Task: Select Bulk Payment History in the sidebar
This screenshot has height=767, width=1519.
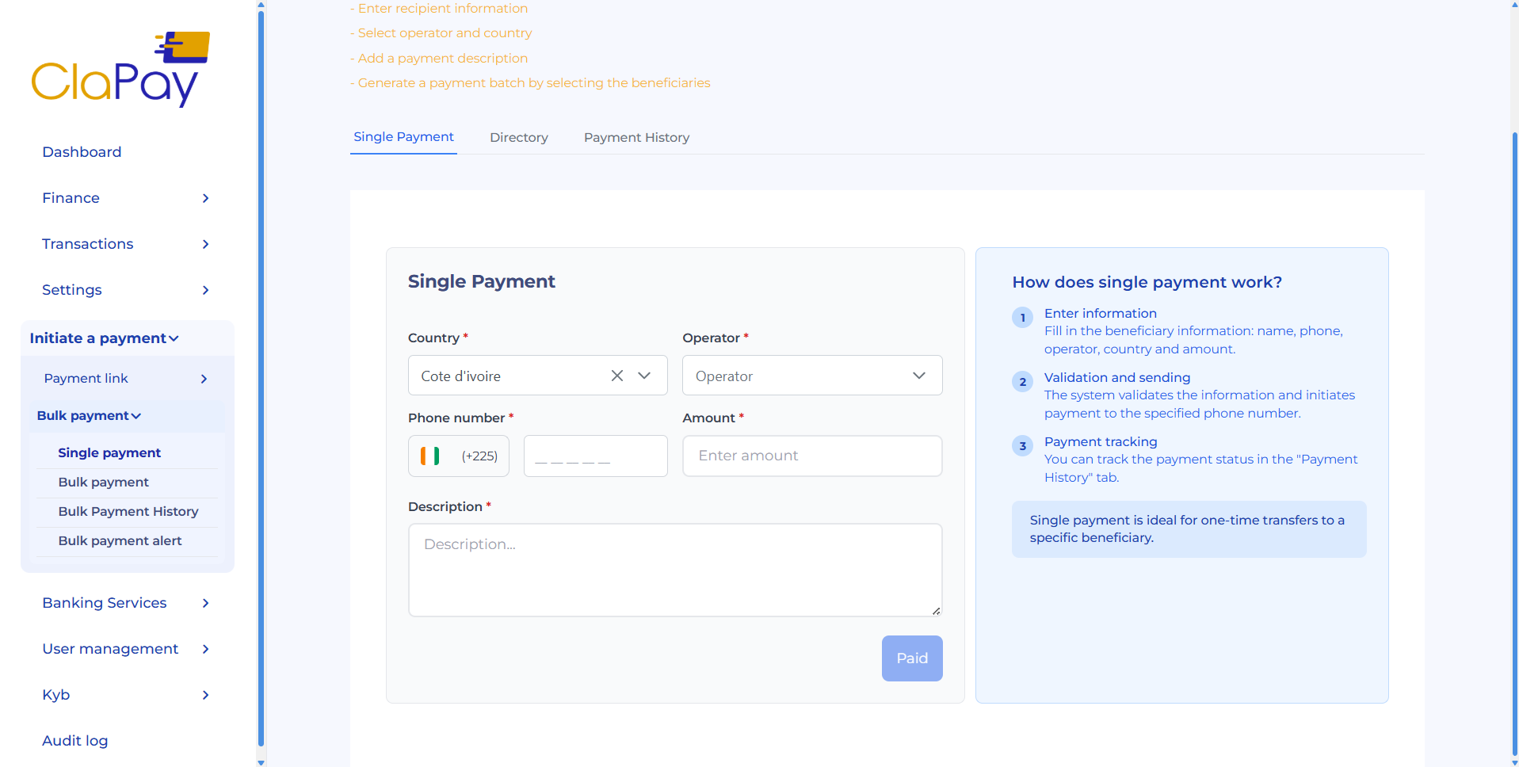Action: (x=128, y=511)
